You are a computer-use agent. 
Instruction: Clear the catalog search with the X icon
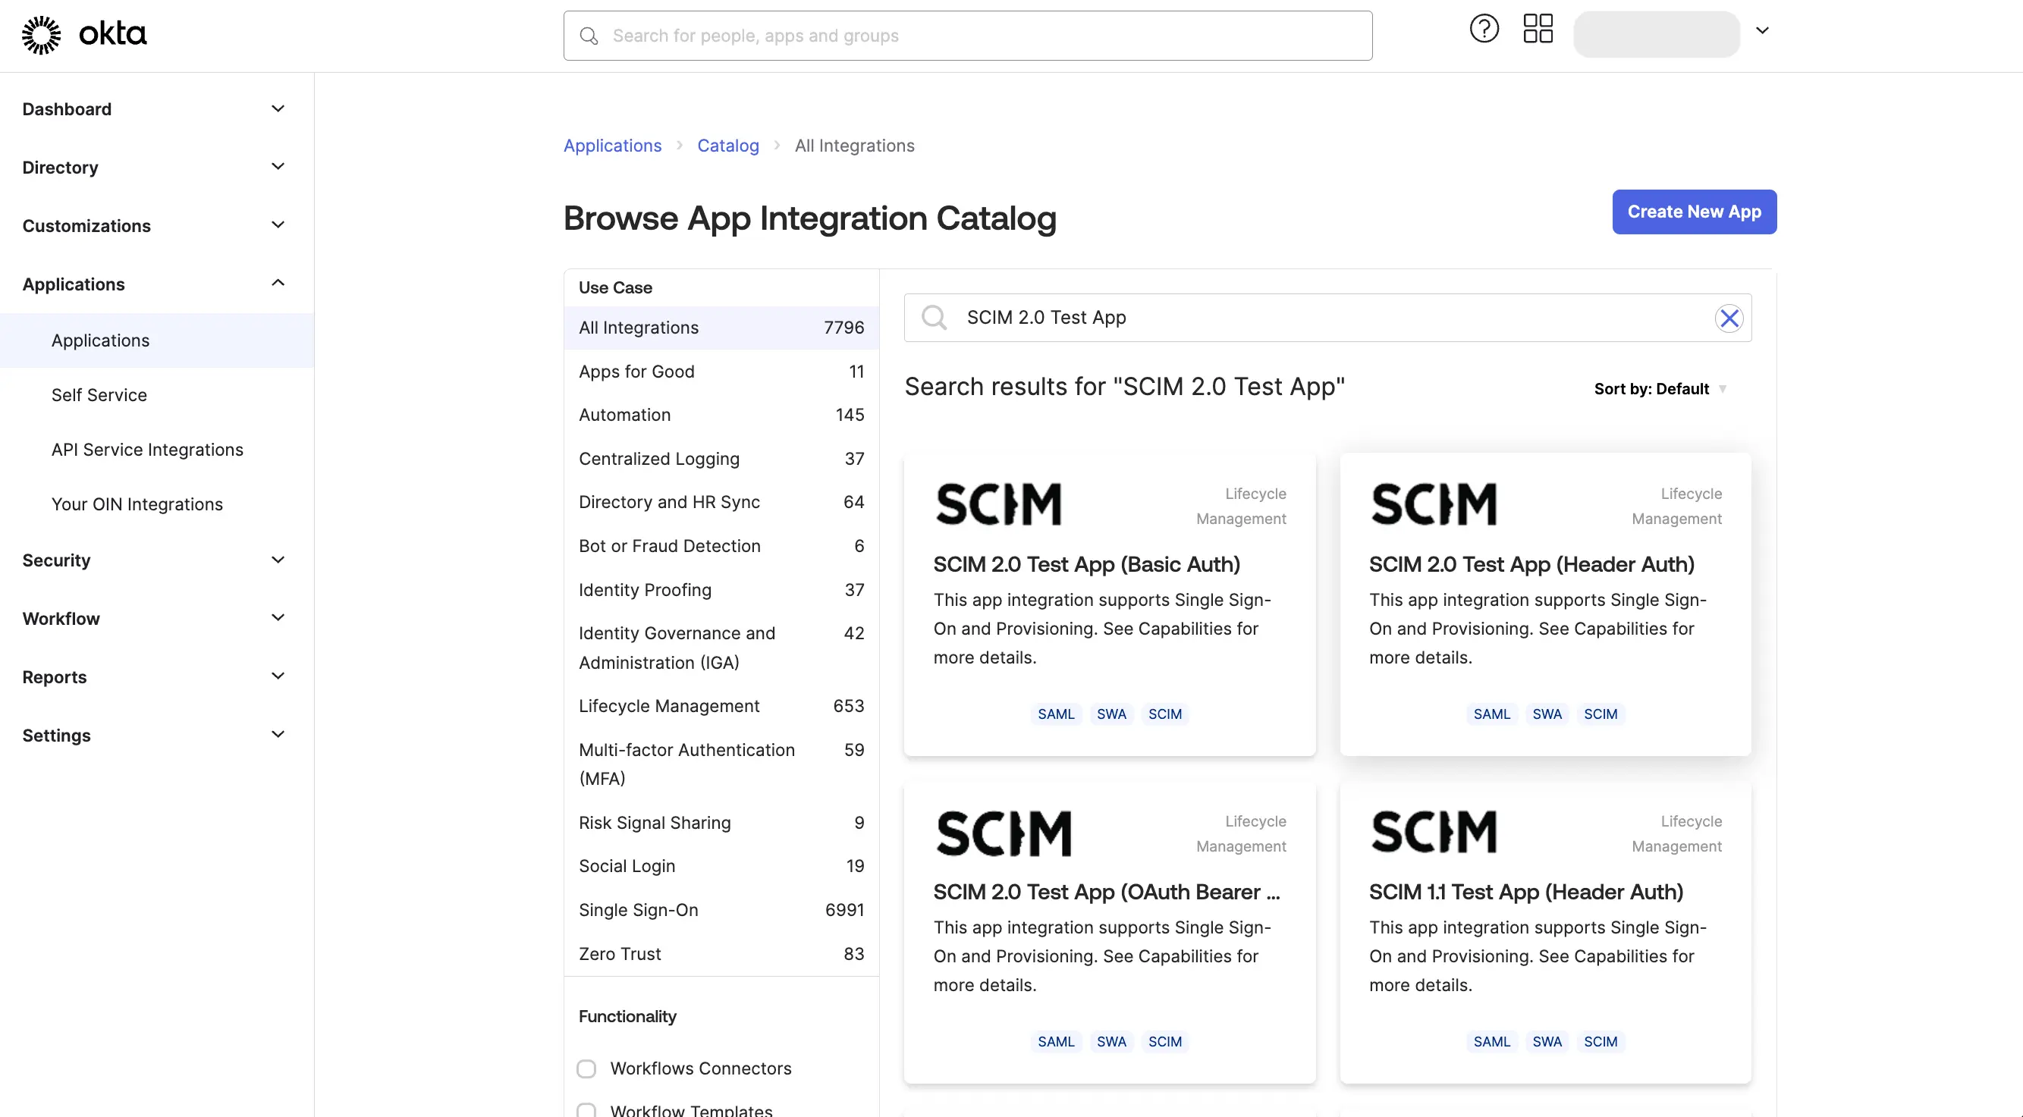click(x=1729, y=318)
